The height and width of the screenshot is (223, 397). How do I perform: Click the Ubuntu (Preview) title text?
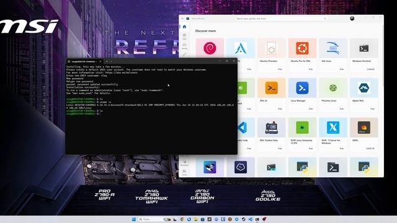coord(269,61)
